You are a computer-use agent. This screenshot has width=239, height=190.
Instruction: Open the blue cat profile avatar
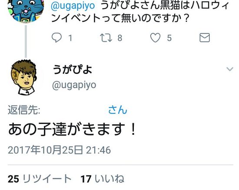click(26, 11)
